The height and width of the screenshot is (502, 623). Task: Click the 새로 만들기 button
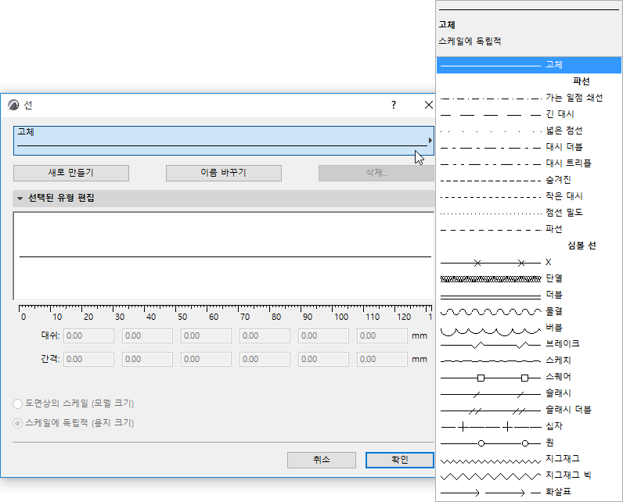click(x=71, y=173)
